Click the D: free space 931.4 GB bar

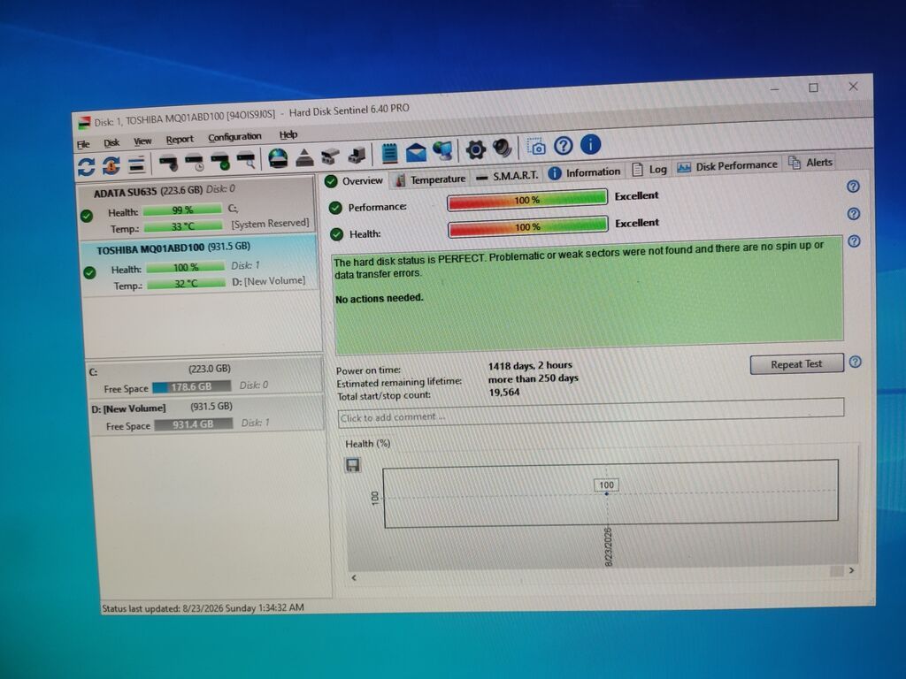193,423
